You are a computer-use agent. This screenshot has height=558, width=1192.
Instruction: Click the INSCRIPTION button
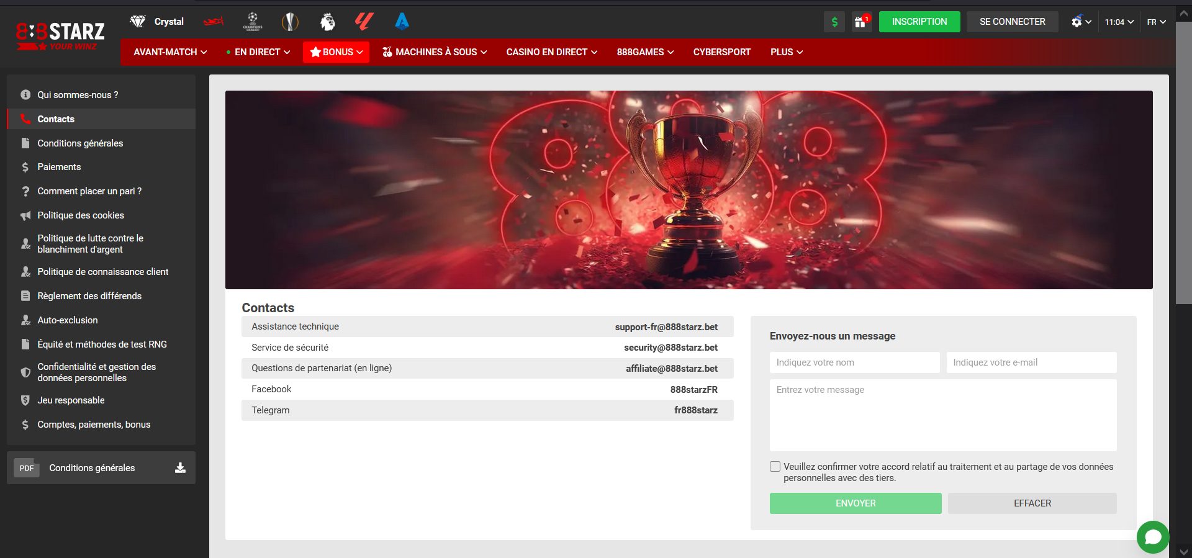919,22
